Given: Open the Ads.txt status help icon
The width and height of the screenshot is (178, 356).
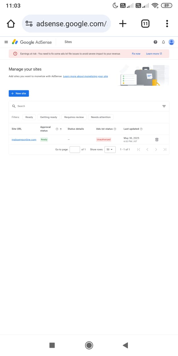Looking at the screenshot, I should tap(115, 129).
